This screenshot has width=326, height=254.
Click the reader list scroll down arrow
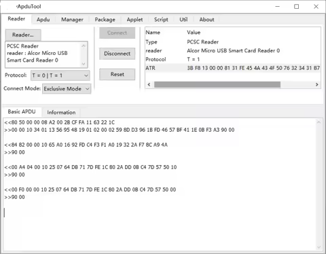point(84,64)
